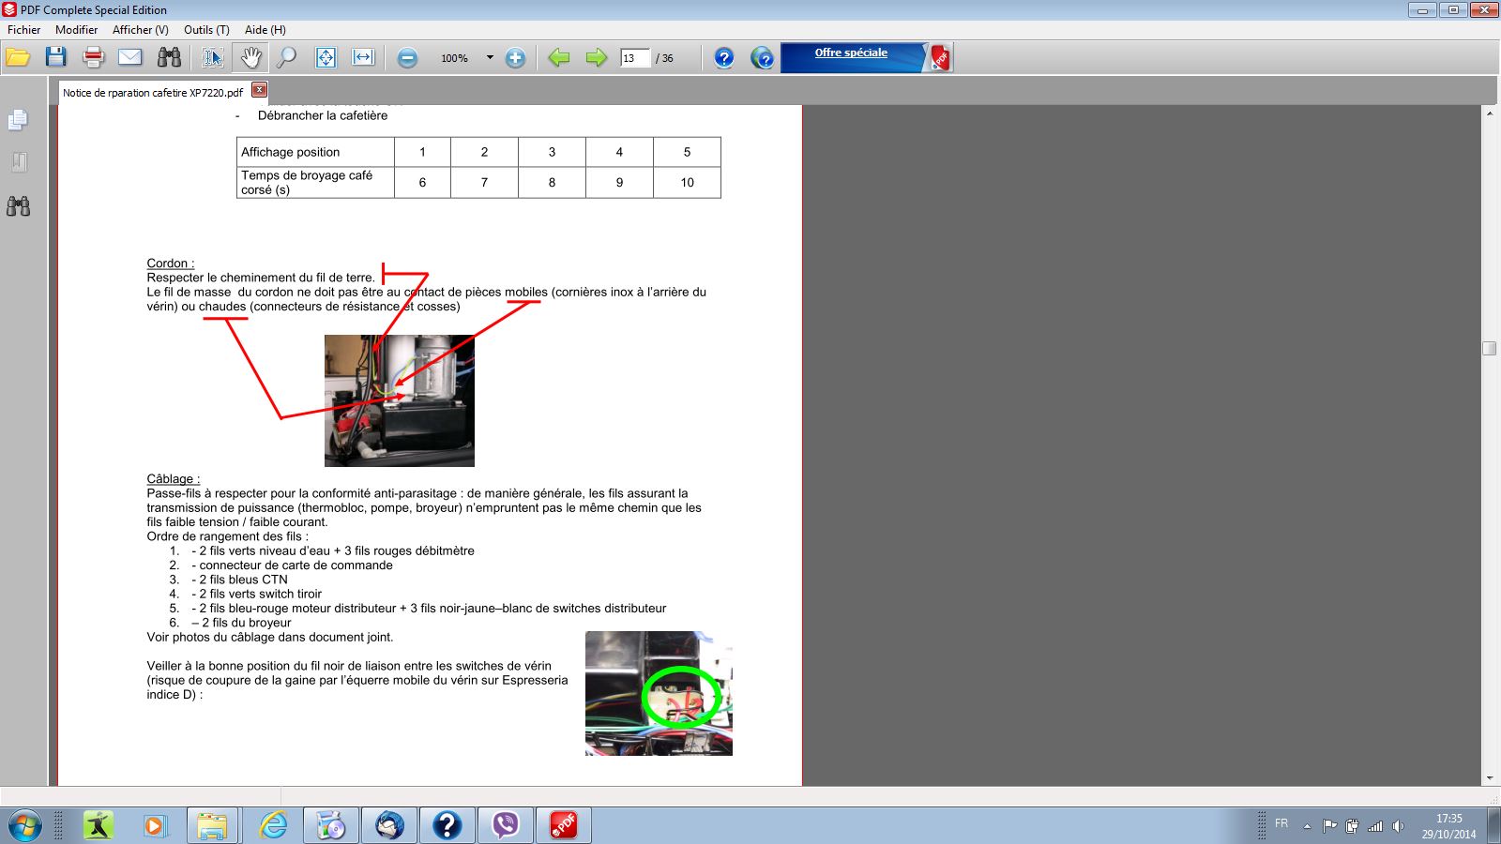Open help with the question mark icon
Screen dimensions: 1501x844
click(x=724, y=58)
